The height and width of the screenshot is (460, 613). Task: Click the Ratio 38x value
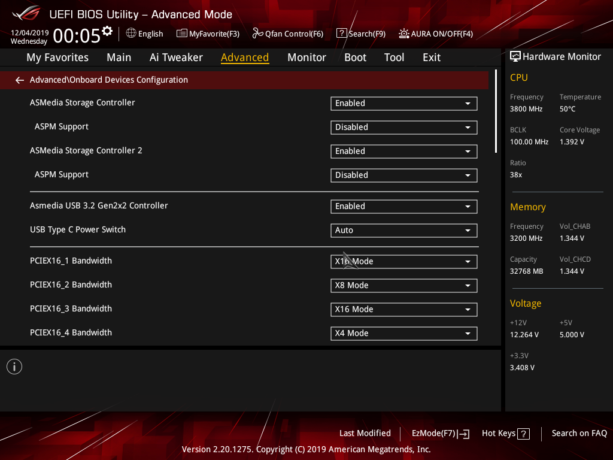(516, 175)
